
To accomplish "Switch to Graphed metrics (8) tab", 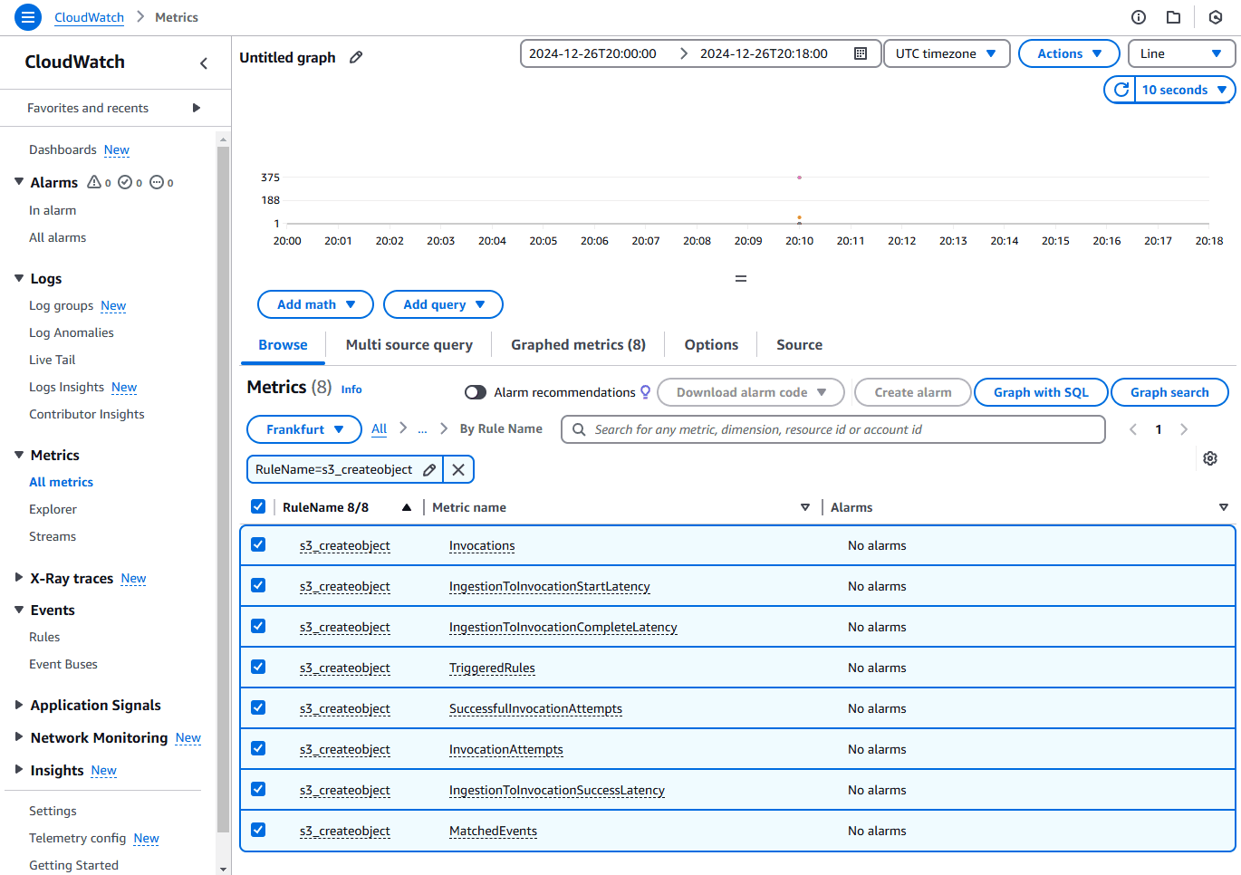I will coord(578,345).
